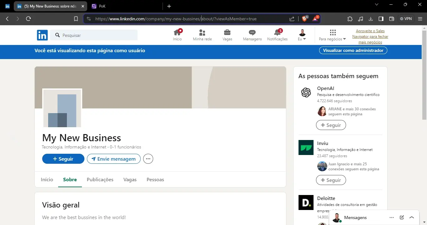Screen dimensions: 427x225
Task: Open the Deloitte company name link
Action: click(x=326, y=198)
